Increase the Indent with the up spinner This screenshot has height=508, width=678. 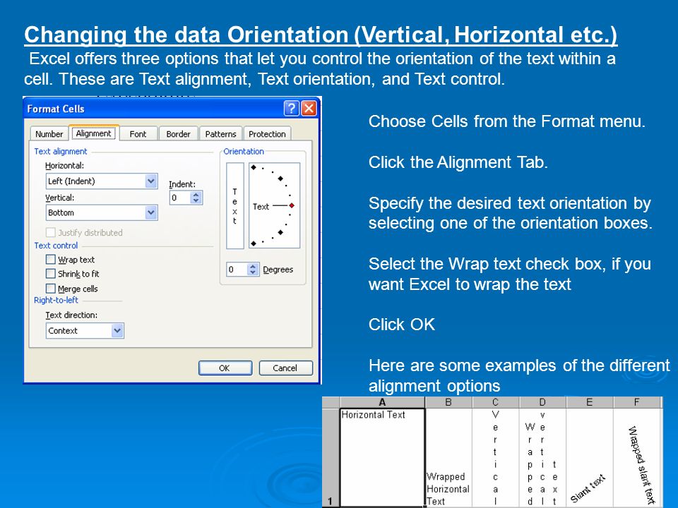[196, 195]
